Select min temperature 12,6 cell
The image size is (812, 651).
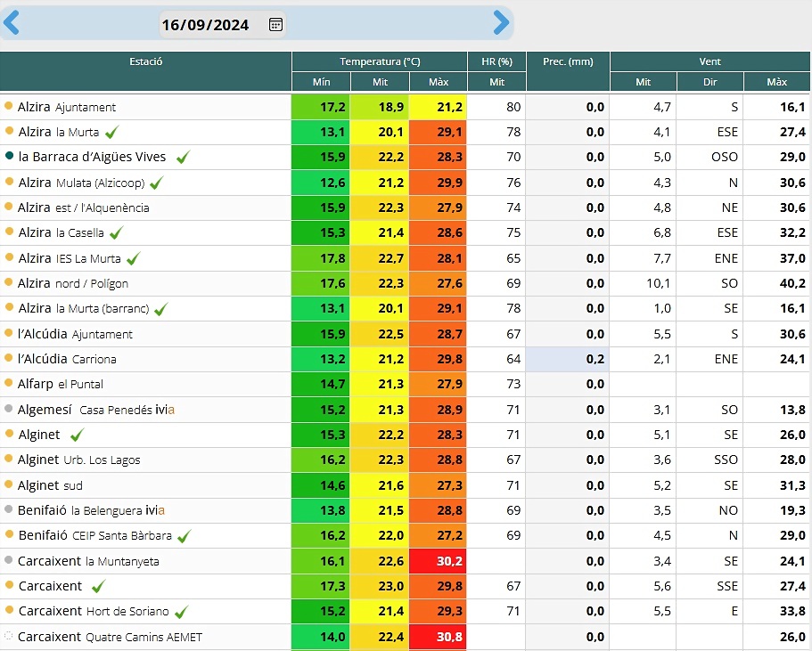[x=321, y=183]
